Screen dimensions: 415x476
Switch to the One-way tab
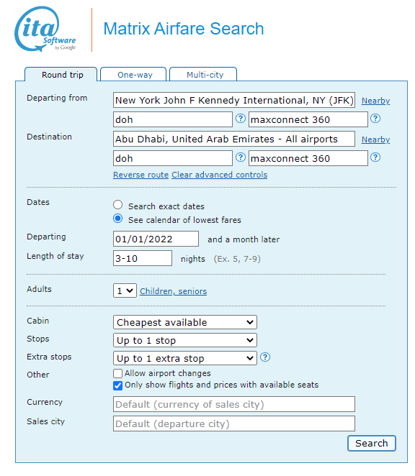pos(133,74)
